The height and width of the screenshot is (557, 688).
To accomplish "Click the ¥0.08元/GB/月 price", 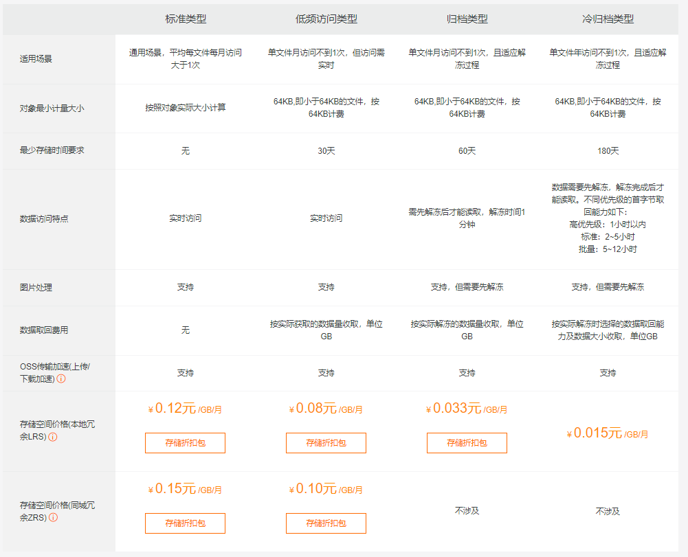I will [326, 409].
